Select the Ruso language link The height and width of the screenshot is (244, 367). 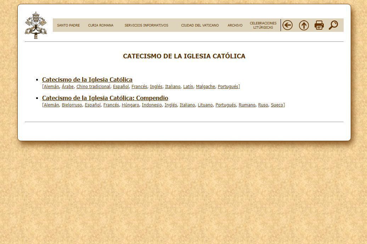263,105
